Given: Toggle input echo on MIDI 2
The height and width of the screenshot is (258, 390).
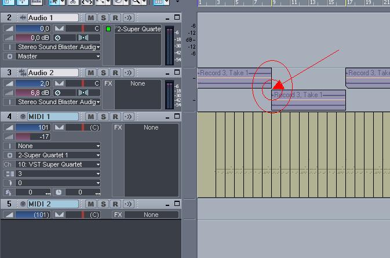Looking at the screenshot, I should point(128,204).
